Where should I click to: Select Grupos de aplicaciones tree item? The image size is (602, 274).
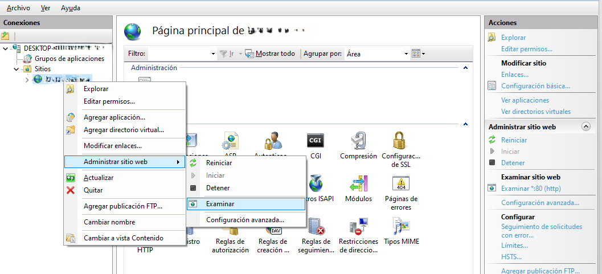tap(69, 58)
